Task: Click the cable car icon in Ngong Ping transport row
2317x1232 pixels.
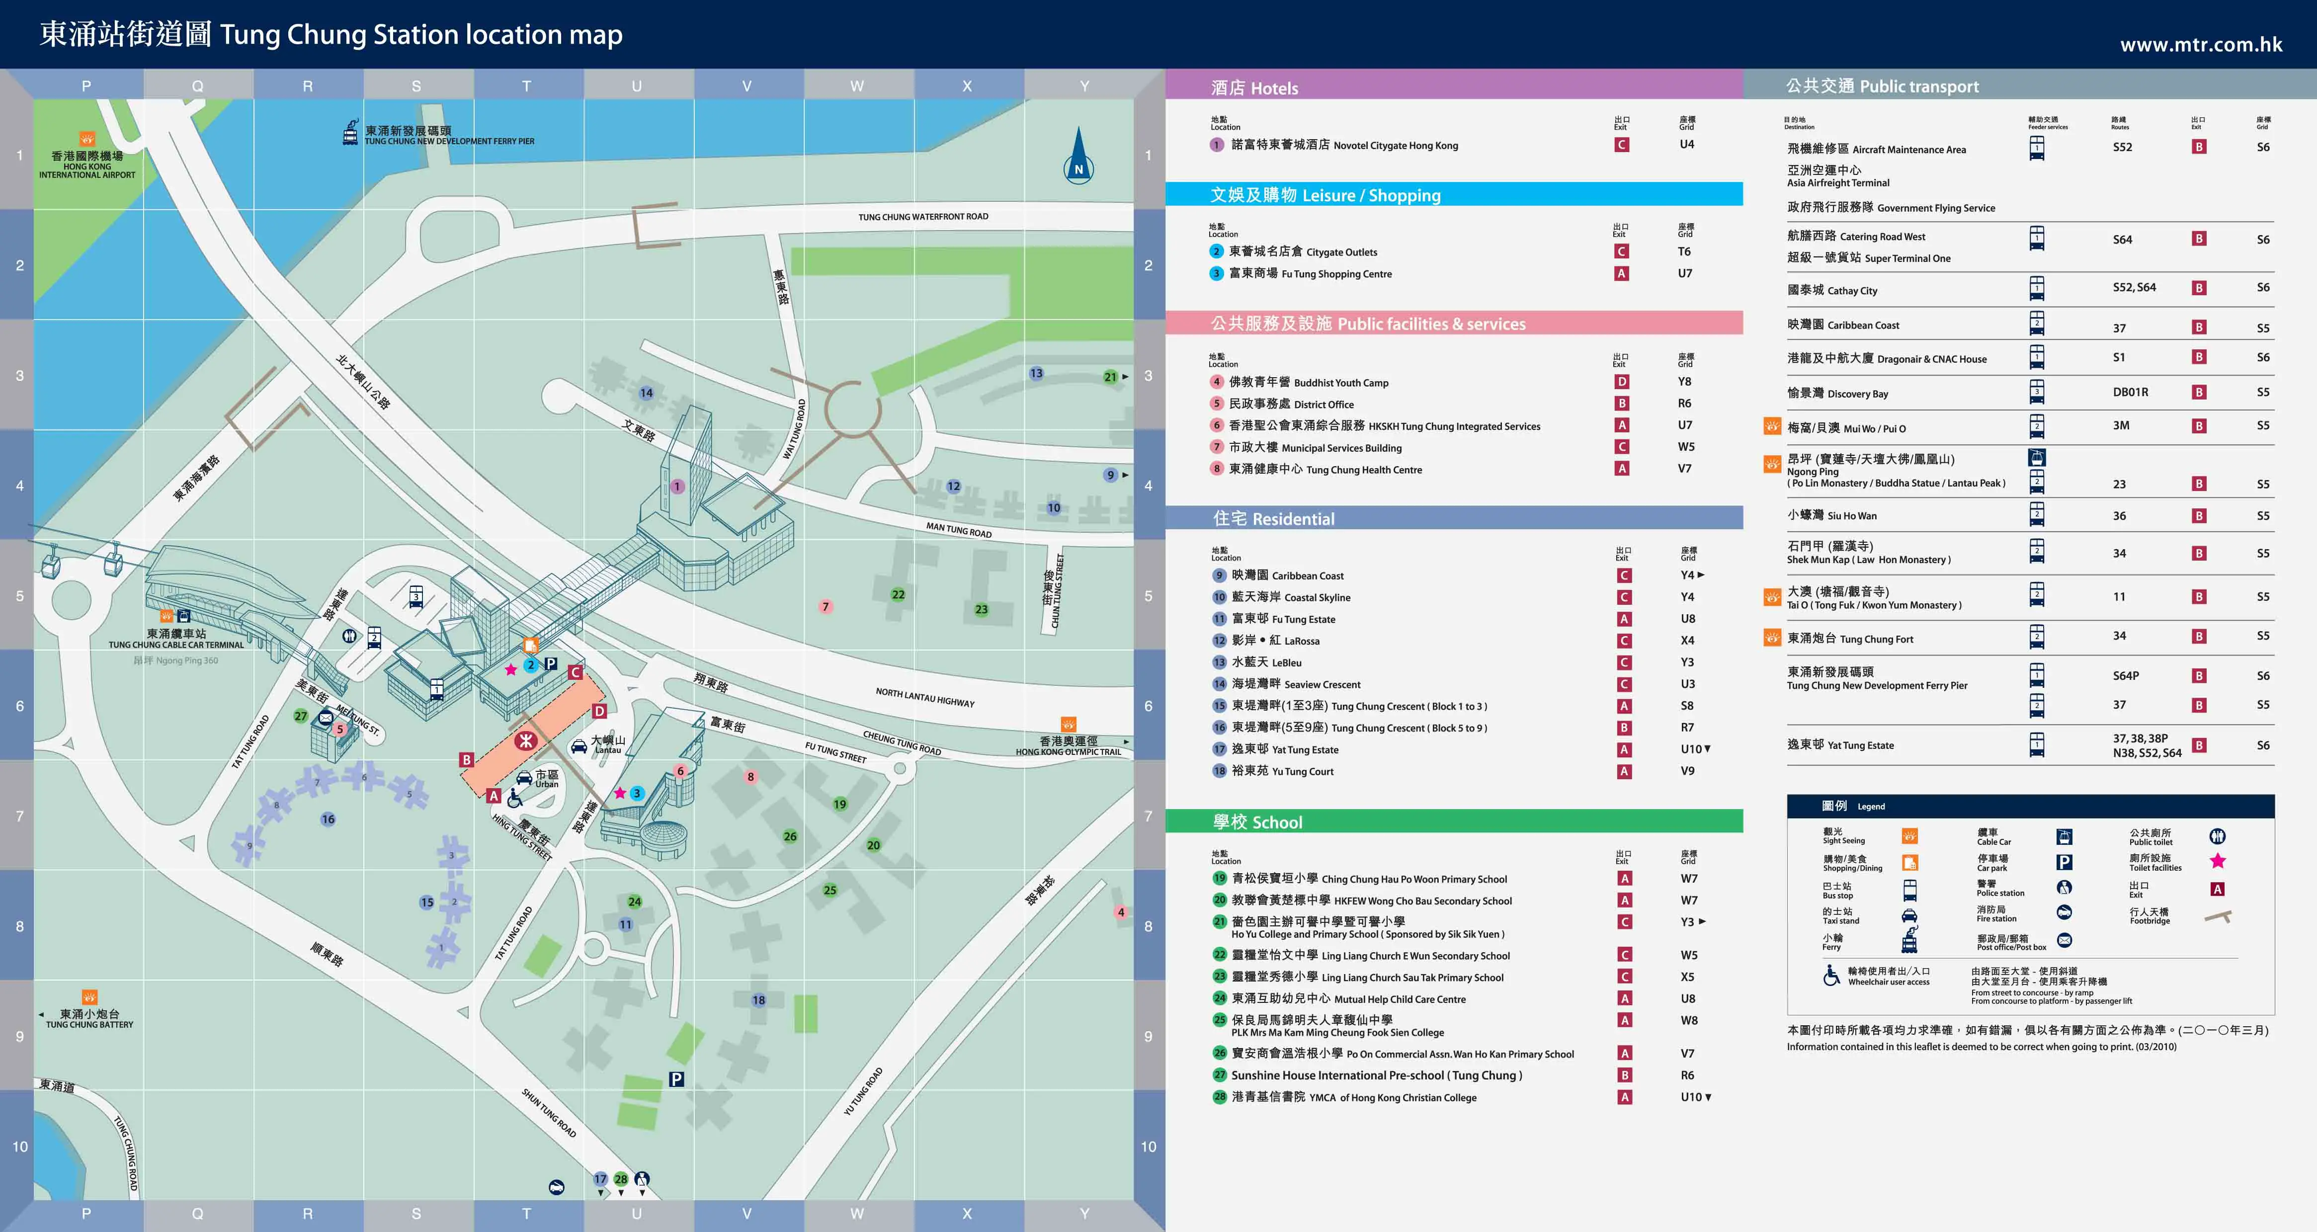Action: (x=2036, y=458)
